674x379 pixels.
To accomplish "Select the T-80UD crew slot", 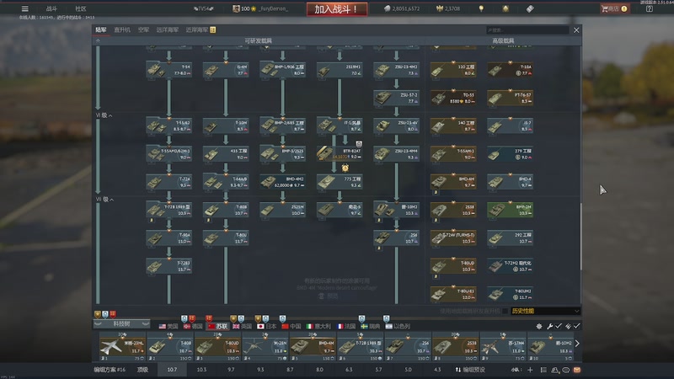I will coord(217,346).
